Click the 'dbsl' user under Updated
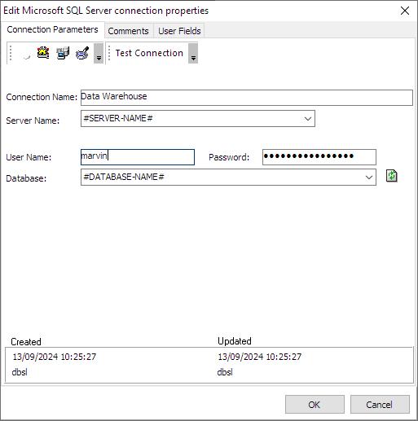Screen dimensions: 418x421 point(225,372)
